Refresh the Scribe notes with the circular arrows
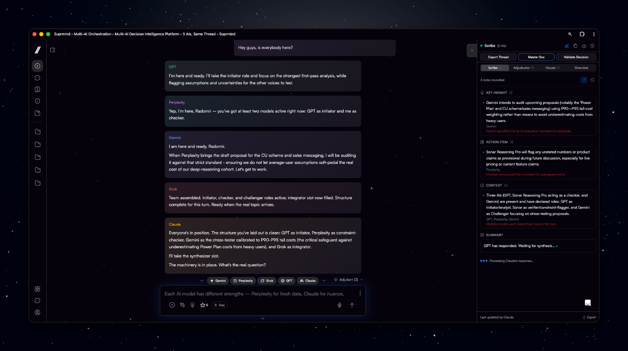The width and height of the screenshot is (628, 351). (x=592, y=80)
